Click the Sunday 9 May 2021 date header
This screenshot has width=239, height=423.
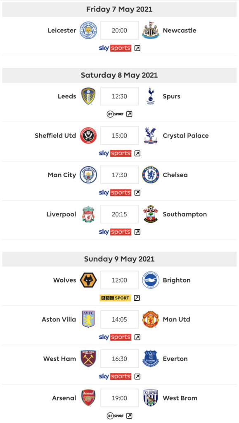pos(119,259)
